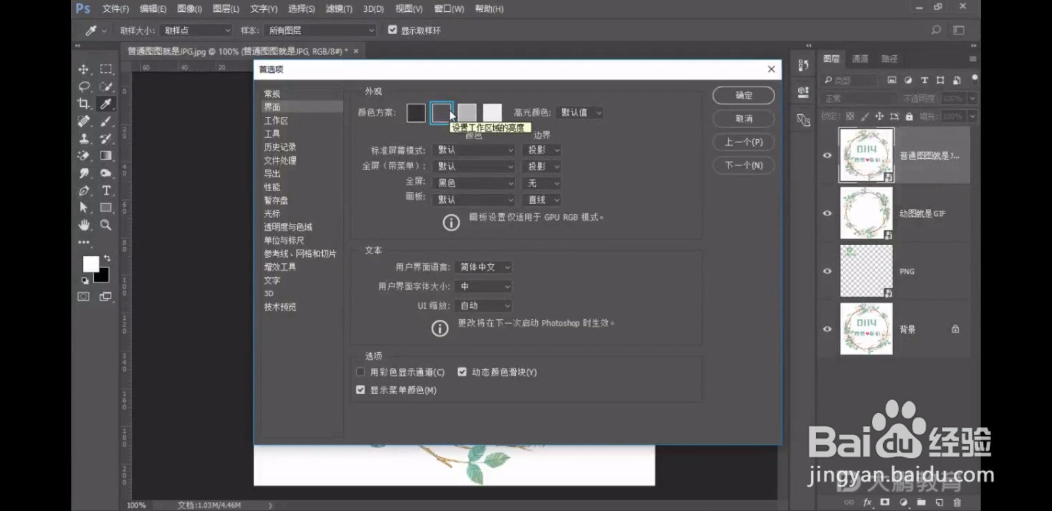Open 标准屏幕模式 color dropdown

point(473,150)
